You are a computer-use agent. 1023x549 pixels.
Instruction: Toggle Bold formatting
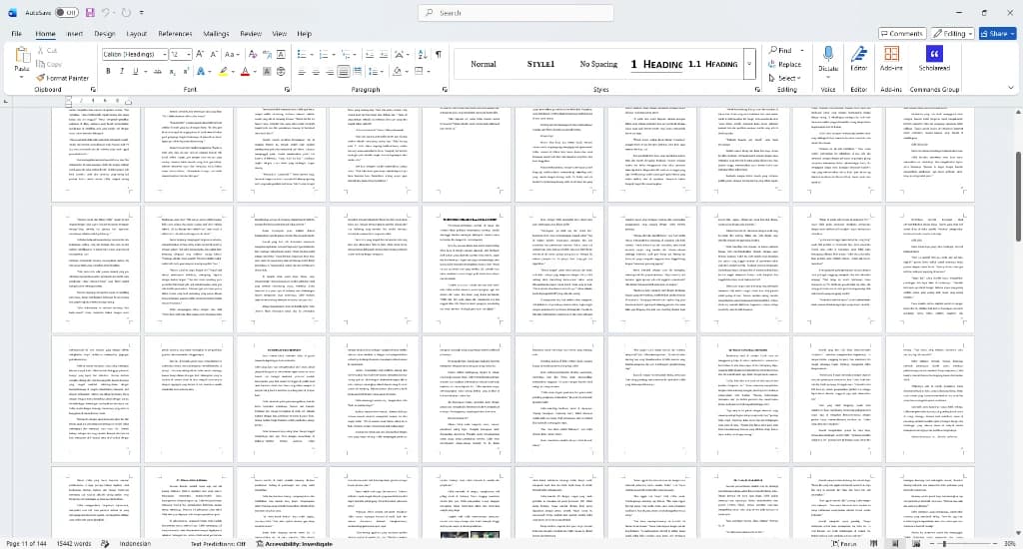[108, 72]
